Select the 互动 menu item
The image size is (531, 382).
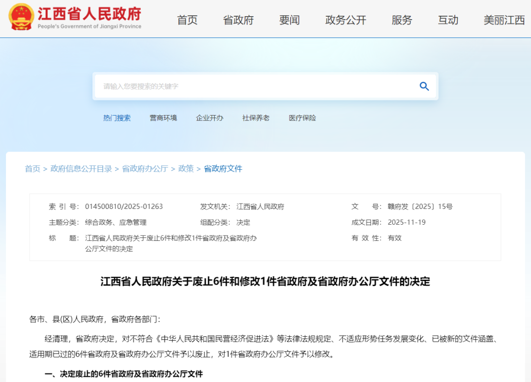[448, 20]
